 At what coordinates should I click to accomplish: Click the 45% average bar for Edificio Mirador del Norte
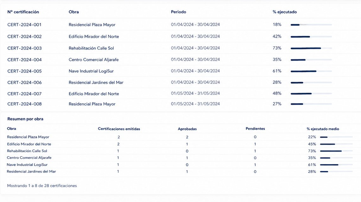click(x=336, y=144)
